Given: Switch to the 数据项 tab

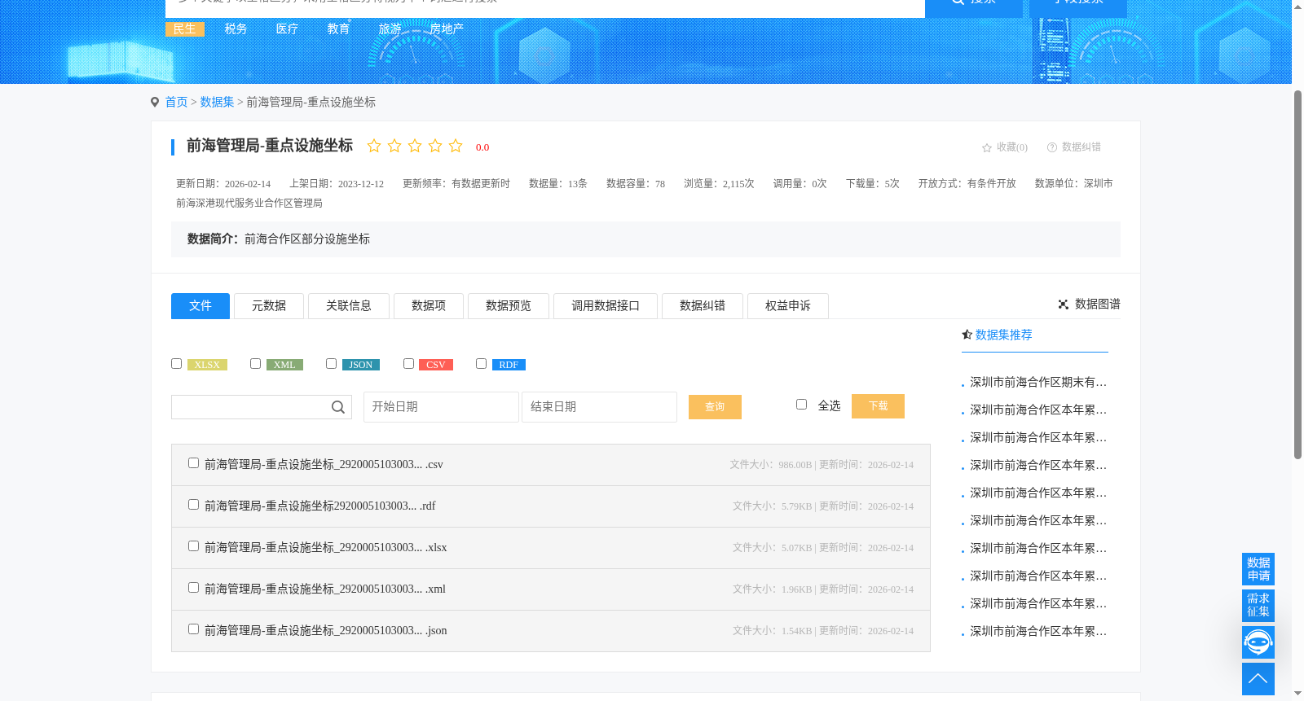Looking at the screenshot, I should [x=429, y=306].
